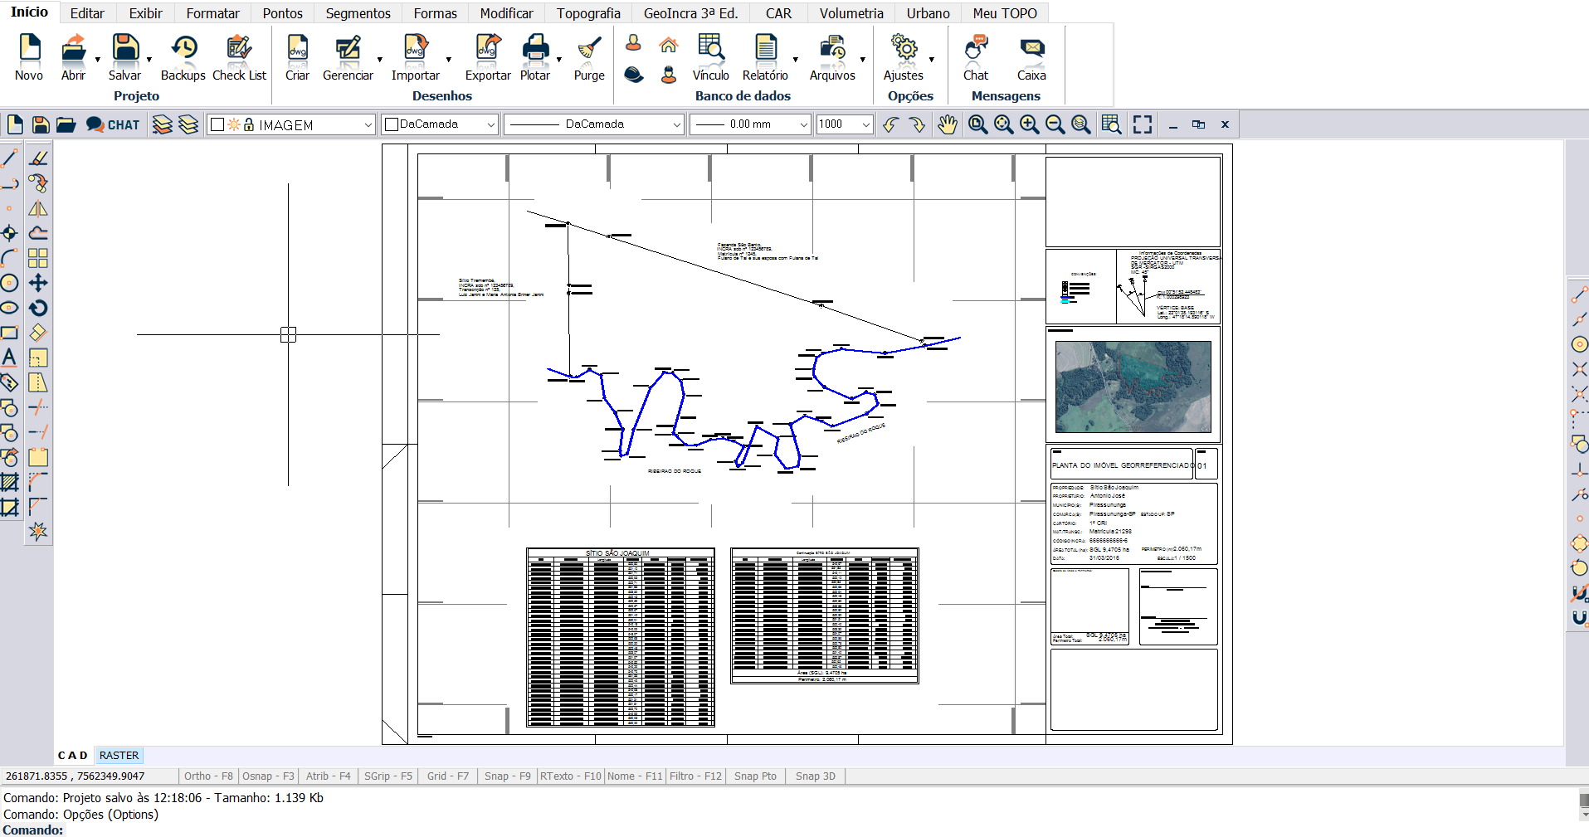
Task: Expand the IMAGEM layer dropdown
Action: pos(368,124)
